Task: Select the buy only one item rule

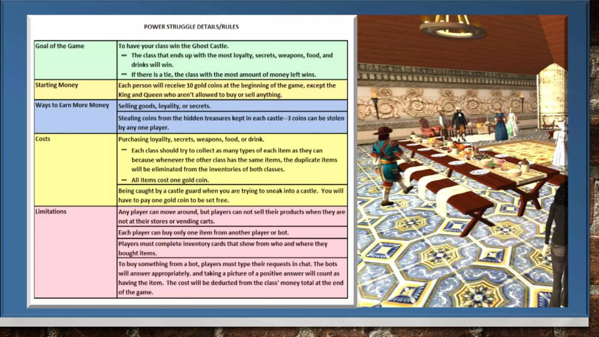Action: [x=203, y=233]
